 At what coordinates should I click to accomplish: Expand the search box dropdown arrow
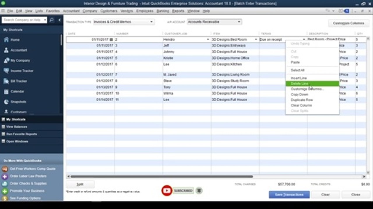point(45,20)
